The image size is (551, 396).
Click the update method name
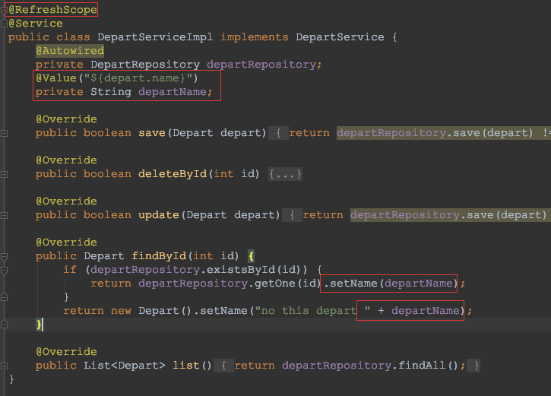159,215
